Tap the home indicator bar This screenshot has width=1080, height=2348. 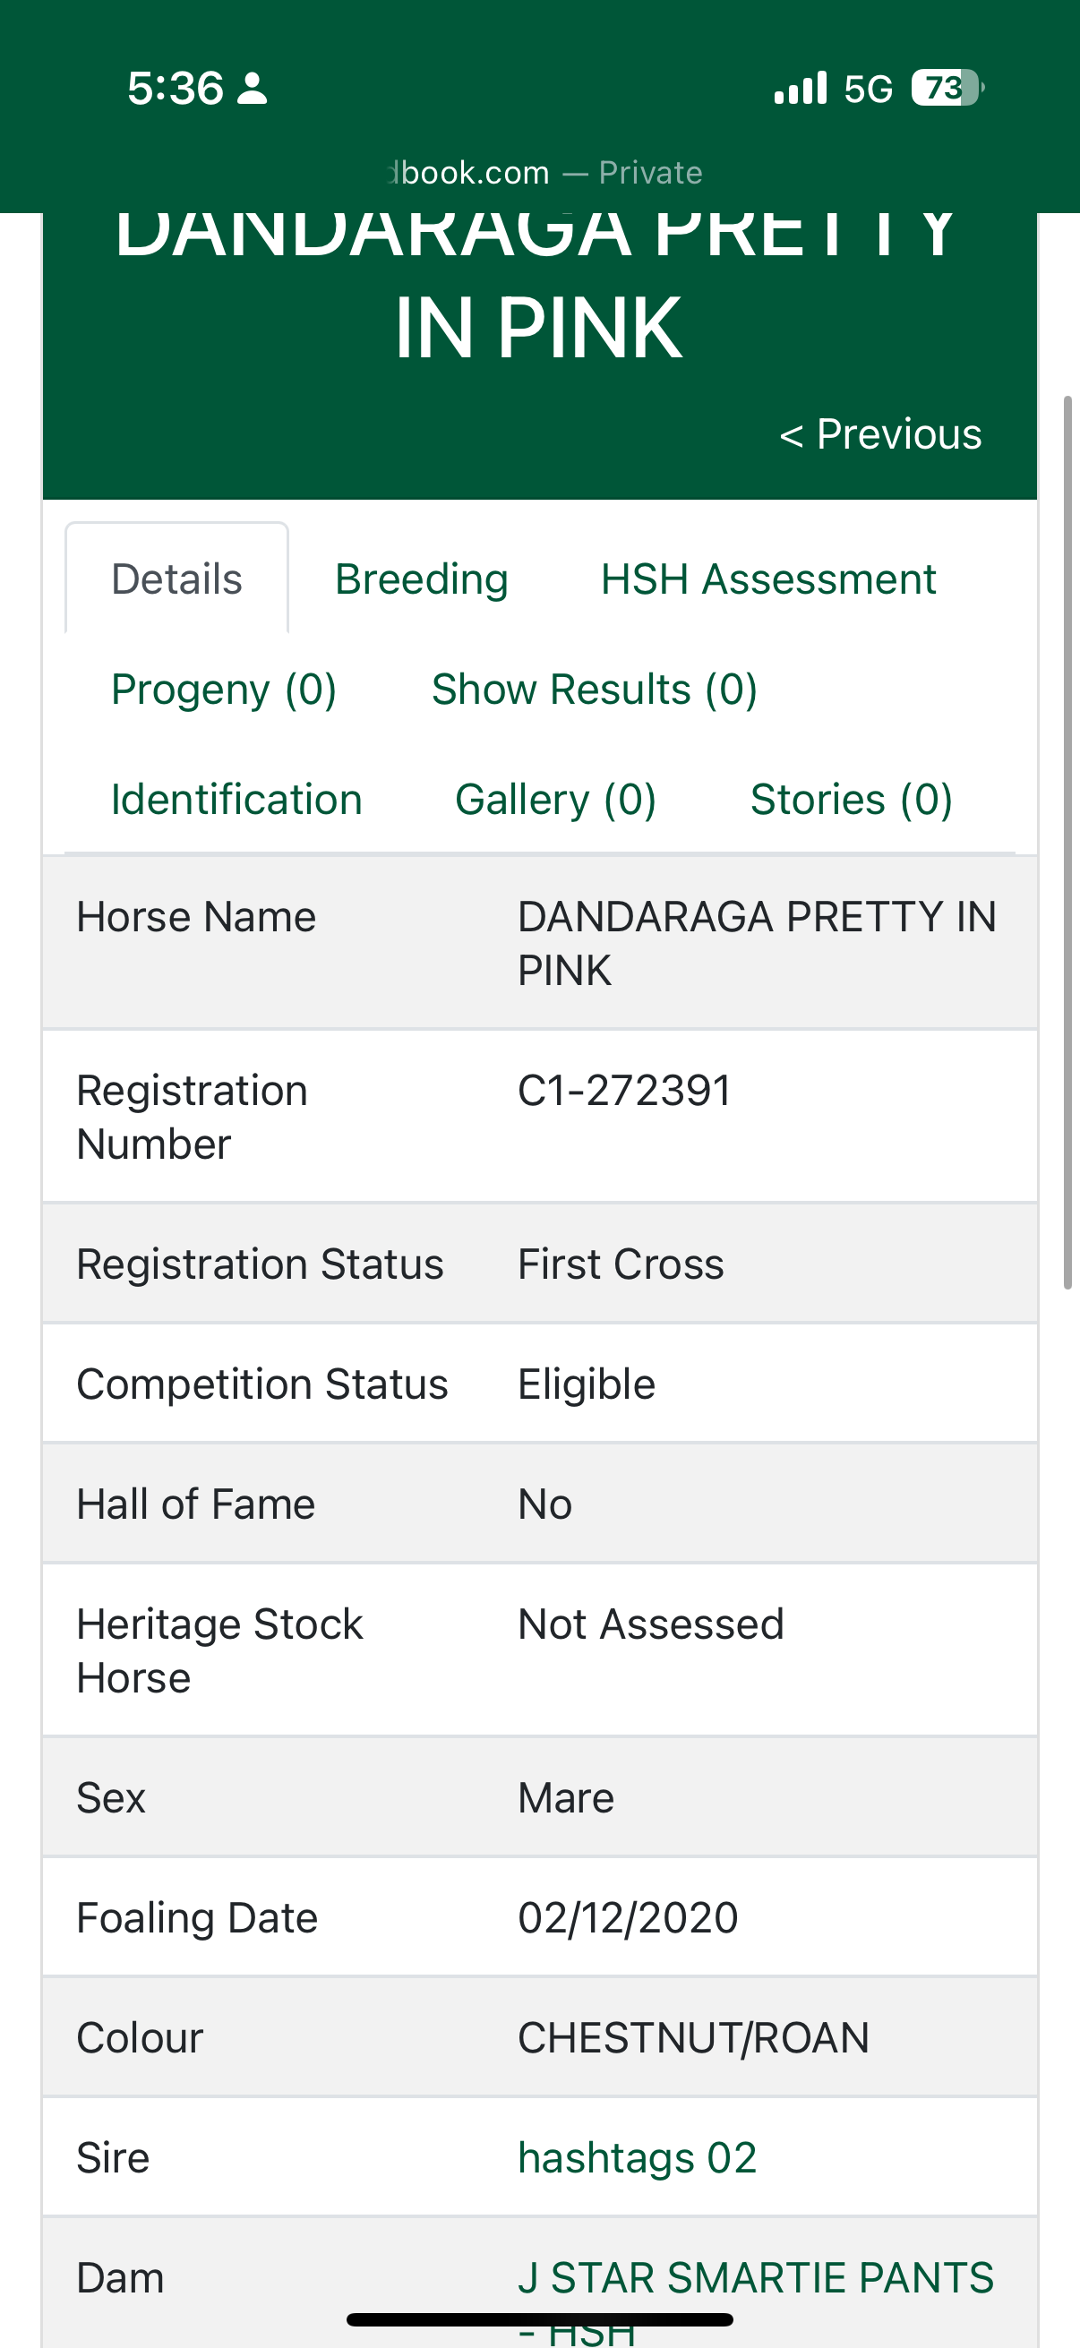click(539, 2319)
